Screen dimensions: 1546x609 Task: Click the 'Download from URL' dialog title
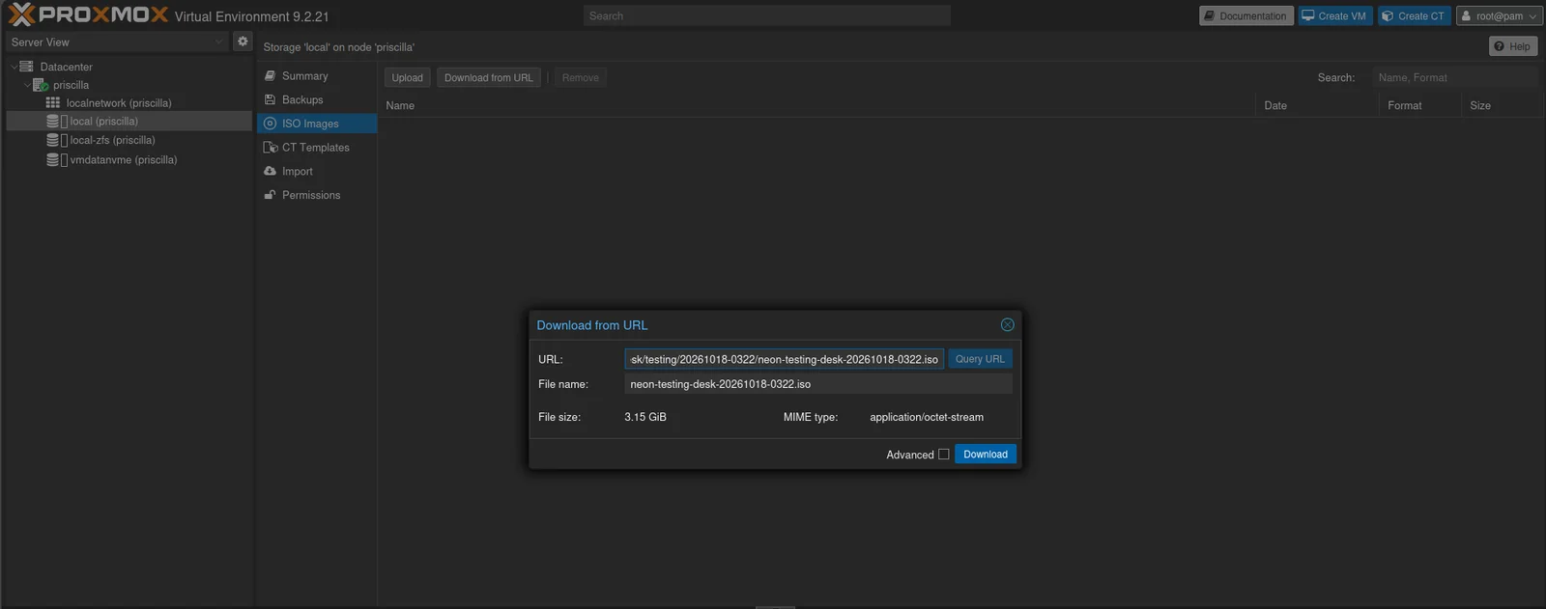592,325
